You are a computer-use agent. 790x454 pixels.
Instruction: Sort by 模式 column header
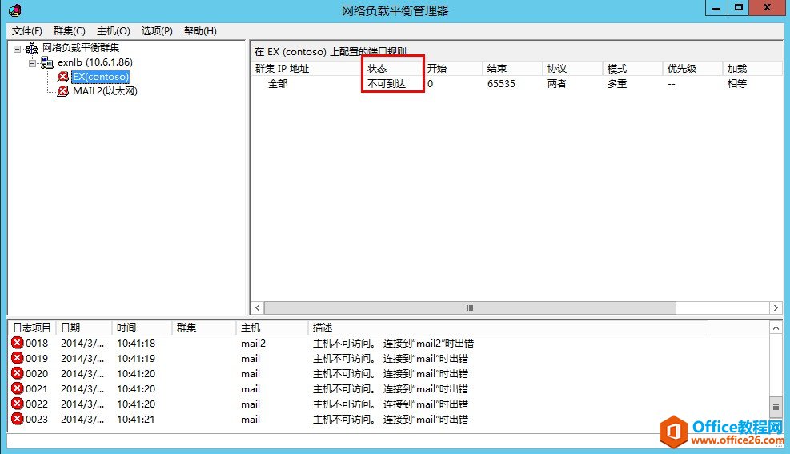632,69
